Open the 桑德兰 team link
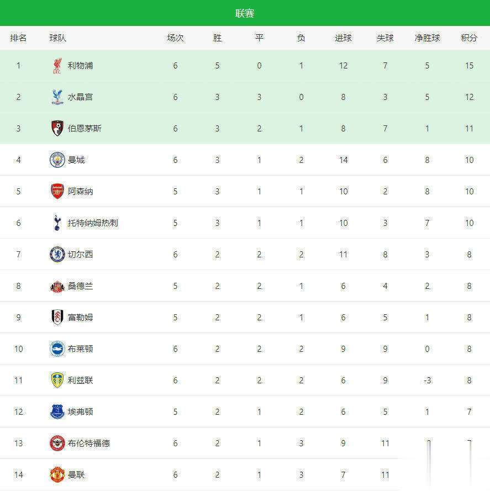 click(x=80, y=286)
